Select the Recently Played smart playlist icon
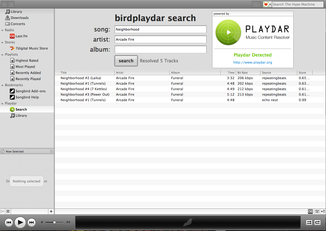 pos(12,79)
